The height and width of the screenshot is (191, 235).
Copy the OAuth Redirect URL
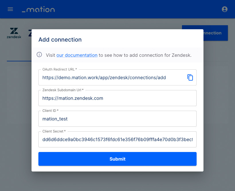pyautogui.click(x=190, y=77)
